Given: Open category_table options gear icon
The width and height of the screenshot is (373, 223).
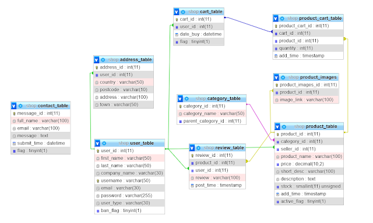Looking at the screenshot, I should tap(186, 99).
